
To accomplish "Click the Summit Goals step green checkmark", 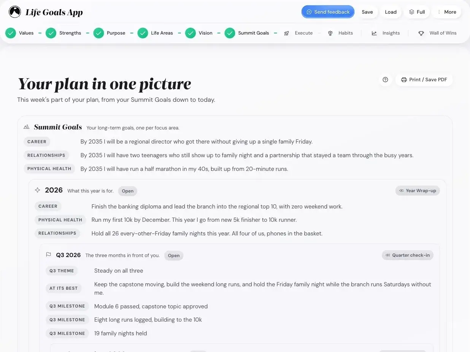I will pos(230,33).
